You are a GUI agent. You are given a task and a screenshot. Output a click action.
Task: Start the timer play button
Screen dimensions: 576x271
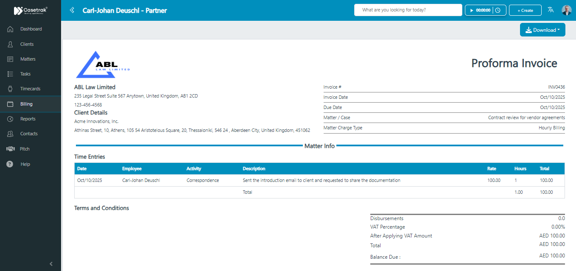[472, 10]
